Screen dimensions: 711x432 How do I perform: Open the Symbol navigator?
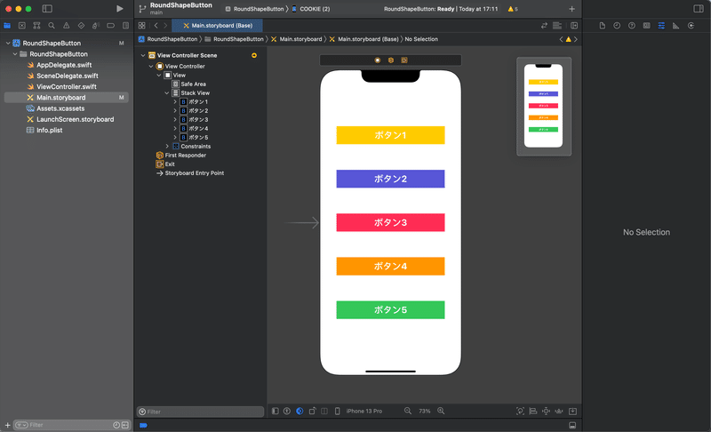(x=36, y=26)
